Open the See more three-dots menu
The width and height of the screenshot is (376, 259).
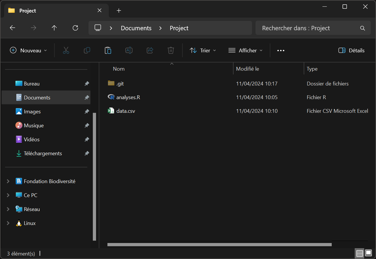[x=281, y=50]
